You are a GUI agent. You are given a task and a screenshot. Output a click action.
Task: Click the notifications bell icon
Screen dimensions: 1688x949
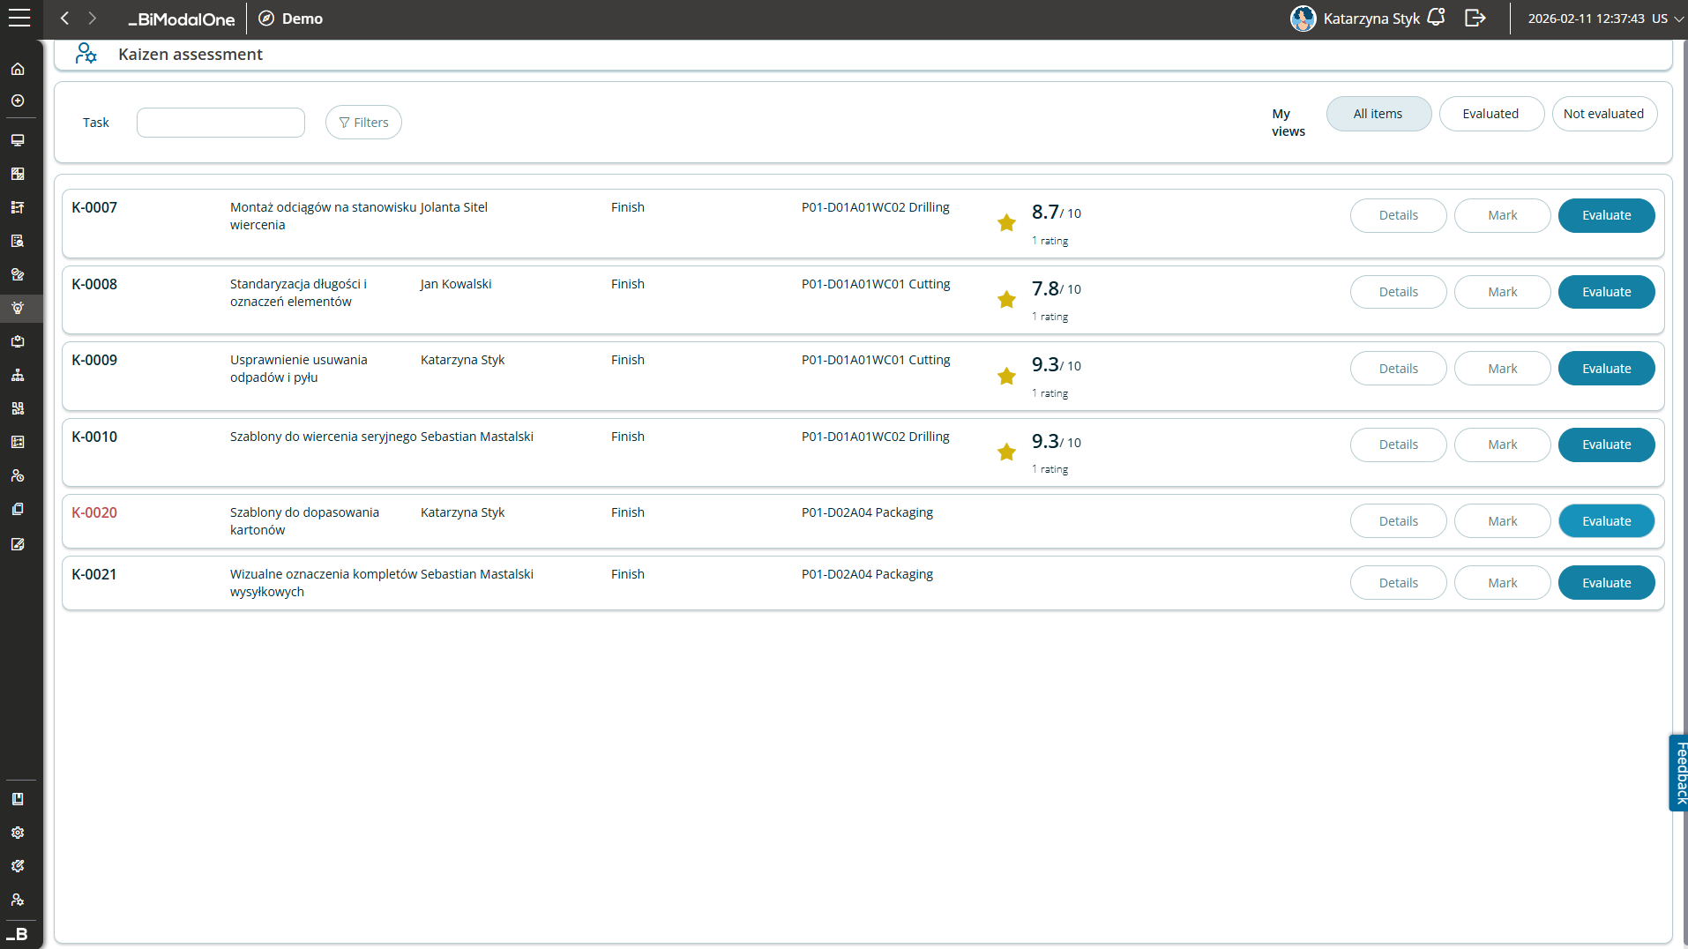pos(1436,18)
